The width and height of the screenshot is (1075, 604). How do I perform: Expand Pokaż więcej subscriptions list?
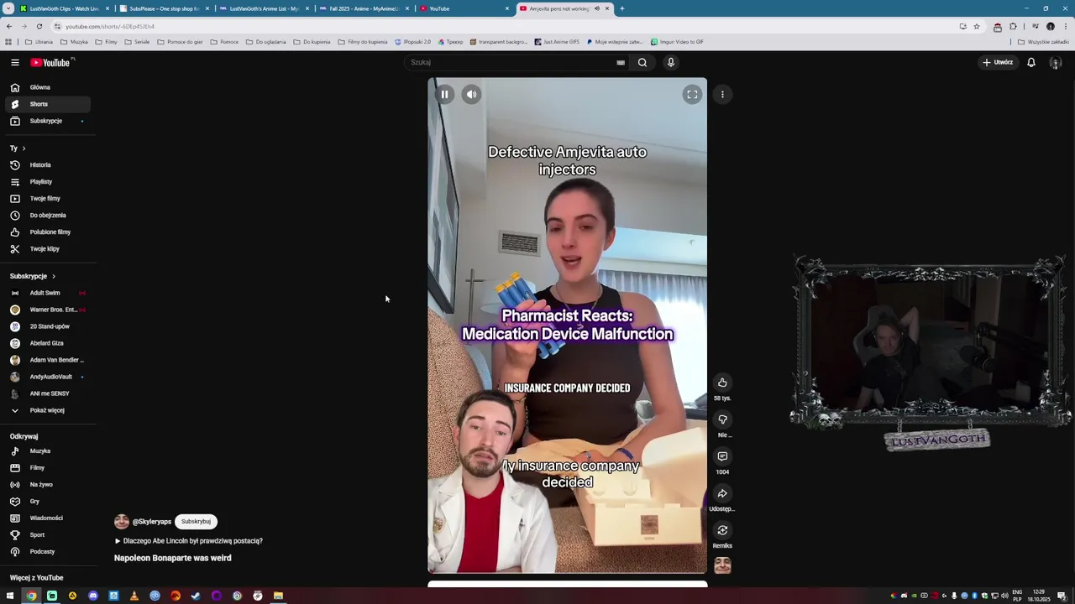pyautogui.click(x=47, y=410)
